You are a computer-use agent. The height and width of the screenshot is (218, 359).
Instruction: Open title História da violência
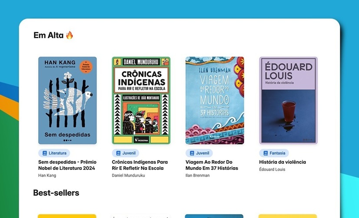coord(283,162)
